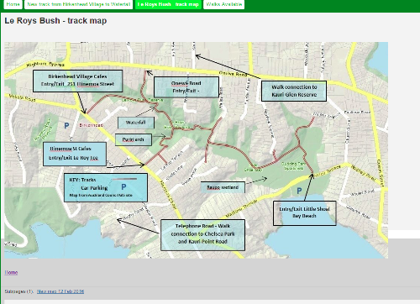Image resolution: width=420 pixels, height=304 pixels.
Task: Follow the Home link below the map
Action: pos(11,272)
